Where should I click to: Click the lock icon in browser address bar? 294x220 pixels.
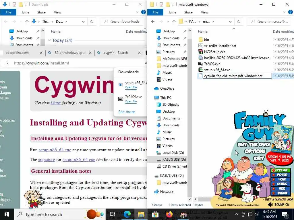click(7, 63)
